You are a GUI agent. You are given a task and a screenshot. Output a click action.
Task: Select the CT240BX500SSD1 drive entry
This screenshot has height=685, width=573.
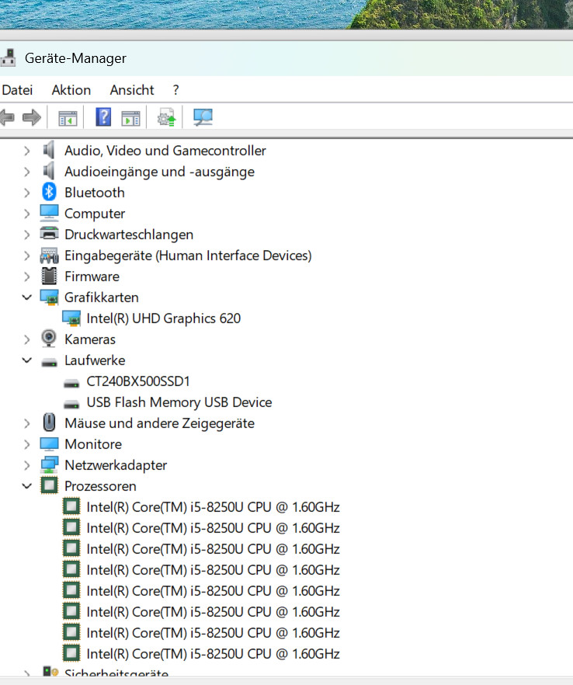pyautogui.click(x=138, y=381)
